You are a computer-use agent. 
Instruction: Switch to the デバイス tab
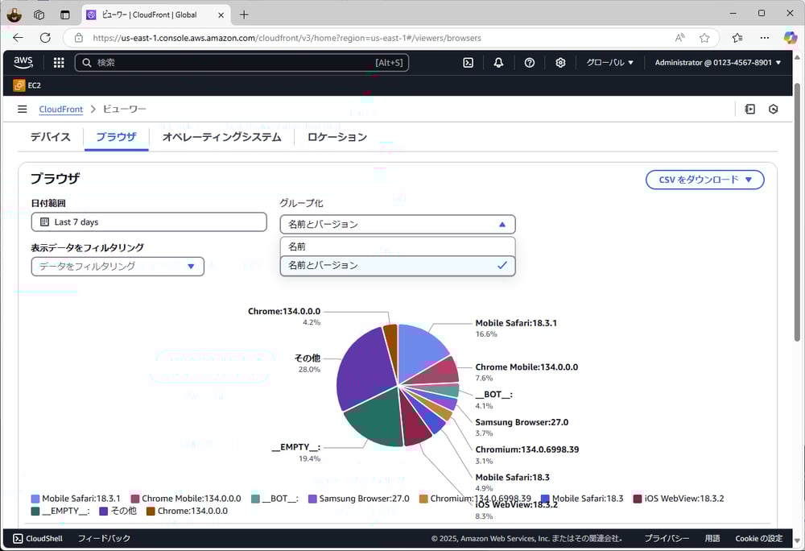pos(50,137)
